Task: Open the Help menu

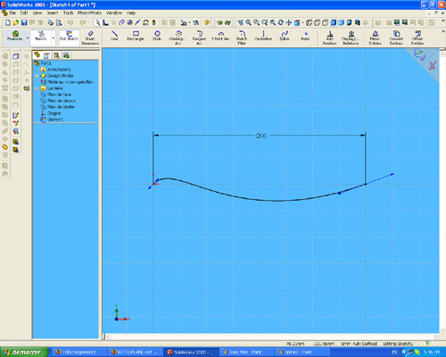Action: coord(131,12)
